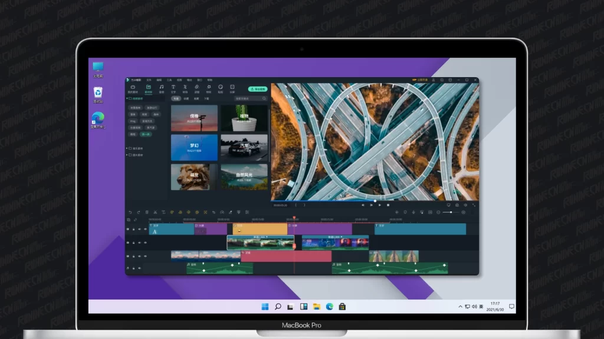Image resolution: width=604 pixels, height=339 pixels.
Task: Expand the third folder in the sidebar
Action: (127, 156)
